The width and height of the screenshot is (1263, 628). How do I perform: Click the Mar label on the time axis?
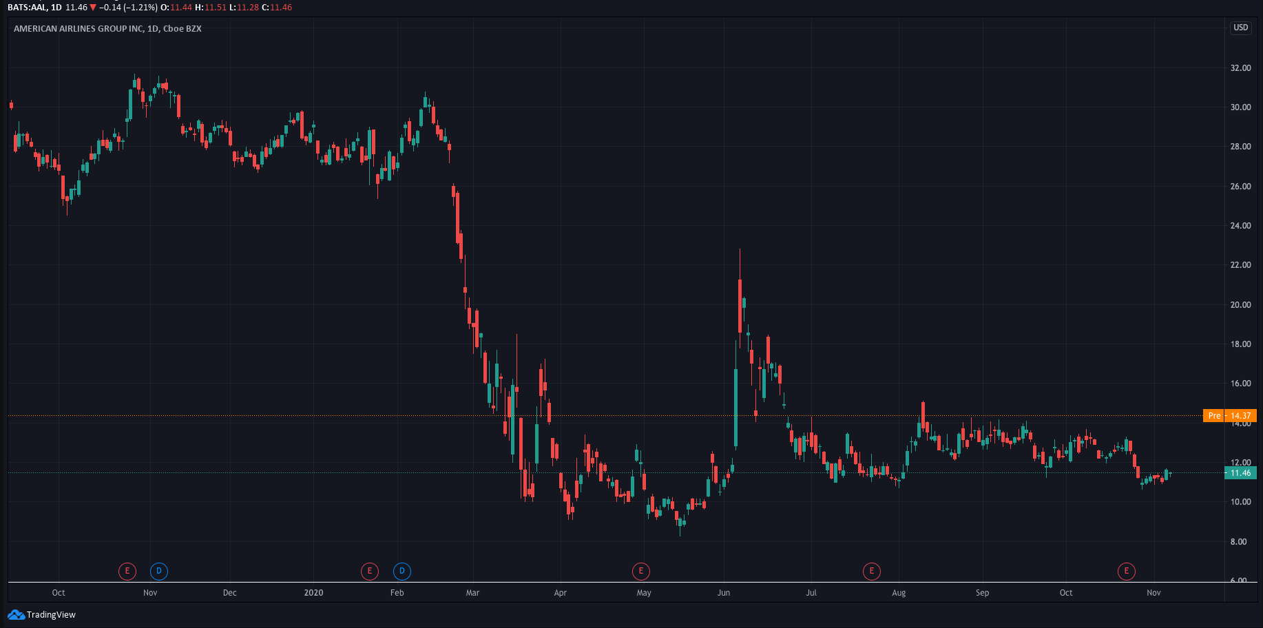click(x=472, y=593)
